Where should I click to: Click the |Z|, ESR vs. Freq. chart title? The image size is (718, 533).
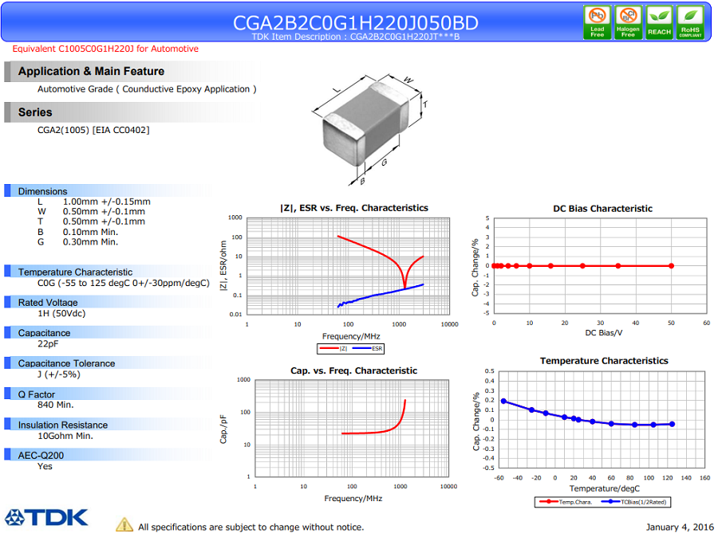[354, 208]
